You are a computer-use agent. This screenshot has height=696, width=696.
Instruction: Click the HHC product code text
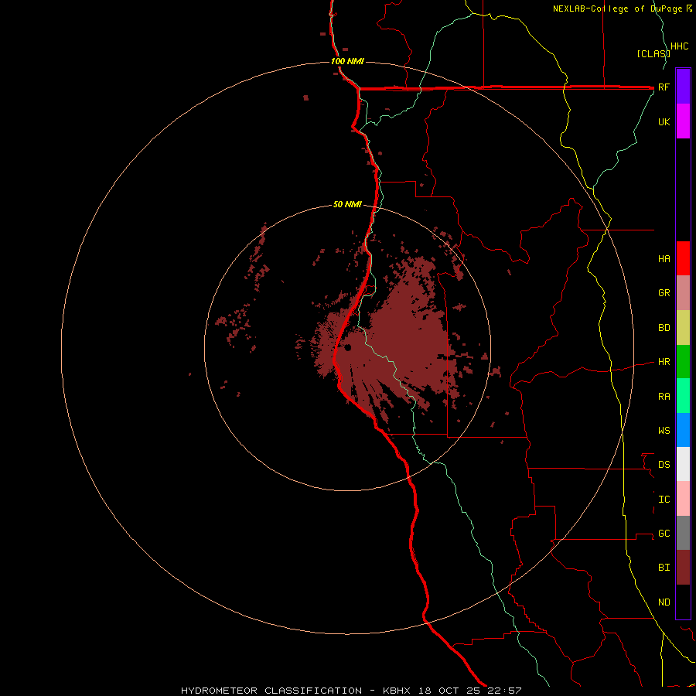[679, 46]
